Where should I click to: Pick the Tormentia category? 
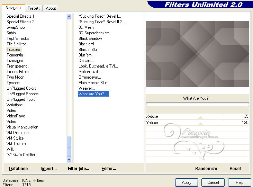(x=15, y=55)
